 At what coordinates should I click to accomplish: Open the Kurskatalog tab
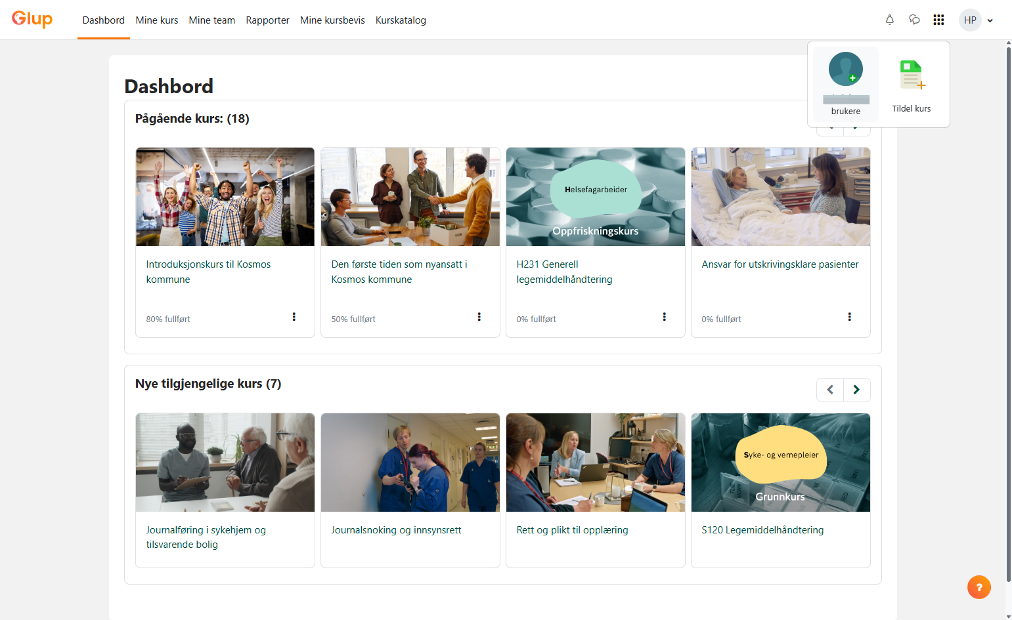click(401, 20)
